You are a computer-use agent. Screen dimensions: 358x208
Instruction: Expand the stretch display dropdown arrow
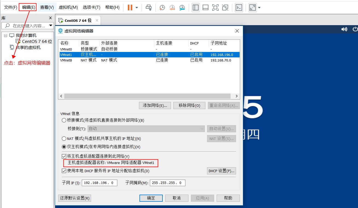pos(259,8)
